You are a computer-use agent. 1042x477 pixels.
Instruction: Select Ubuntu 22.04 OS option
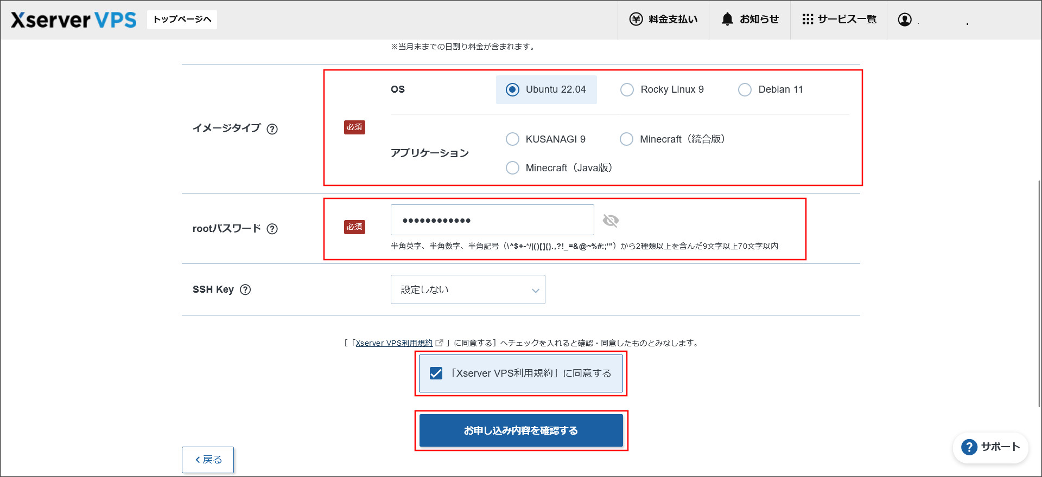pyautogui.click(x=546, y=89)
